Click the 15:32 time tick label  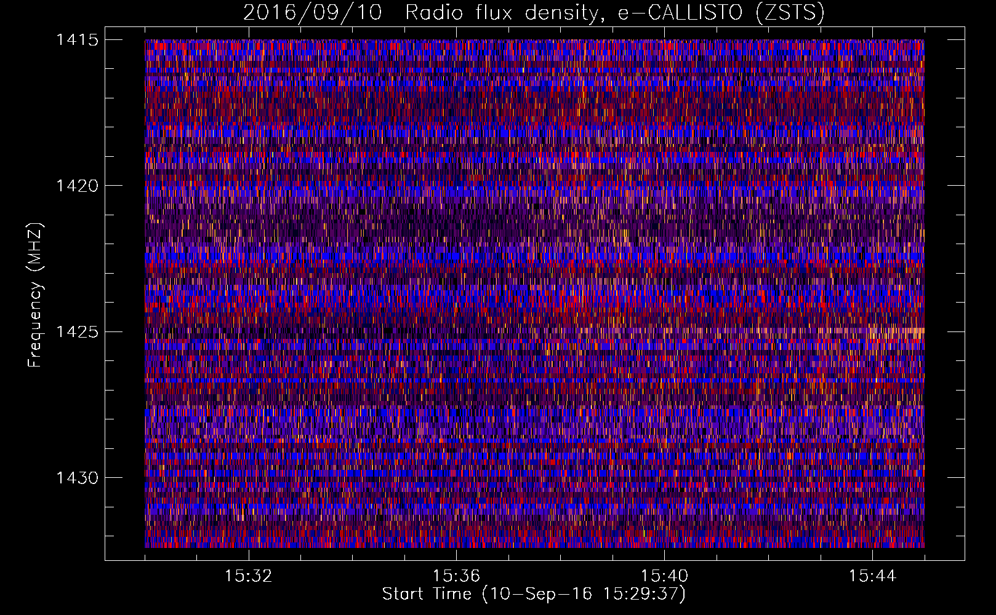tap(249, 576)
